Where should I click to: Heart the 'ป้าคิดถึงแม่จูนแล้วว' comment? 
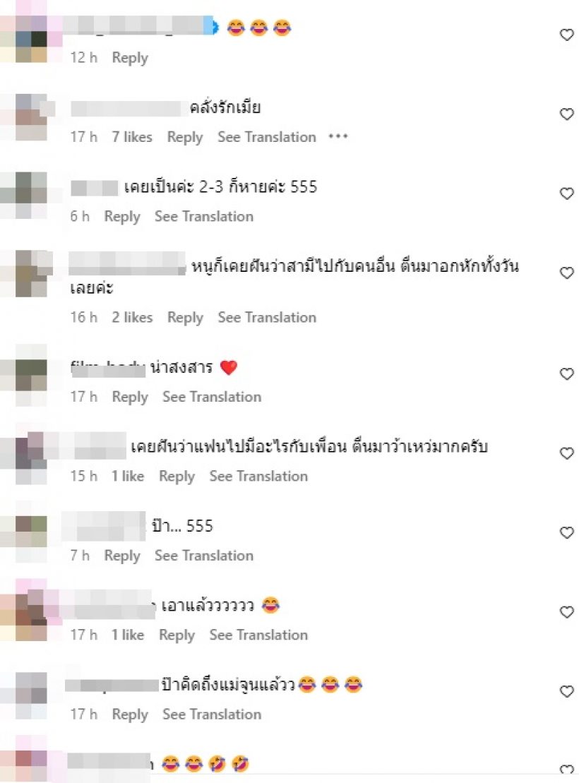(566, 691)
